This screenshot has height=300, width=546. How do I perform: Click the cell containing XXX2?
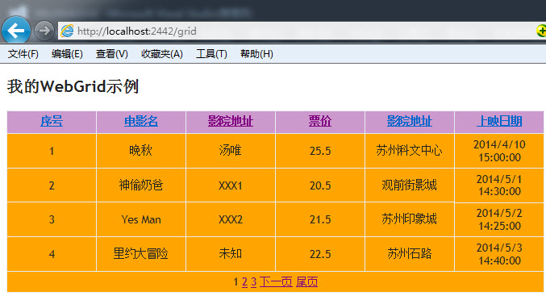[x=231, y=219]
